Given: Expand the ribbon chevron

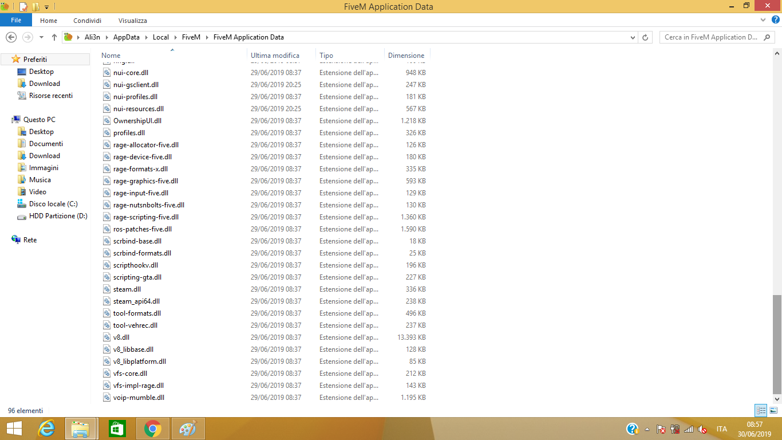Looking at the screenshot, I should (x=763, y=20).
